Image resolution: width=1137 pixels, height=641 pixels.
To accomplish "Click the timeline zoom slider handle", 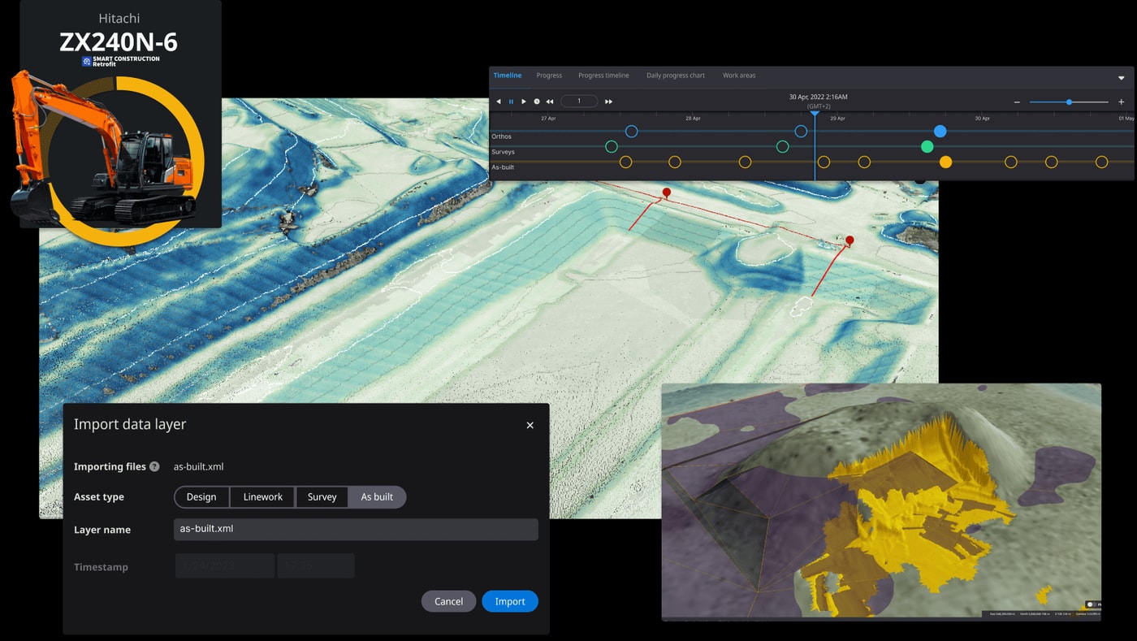I will 1069,102.
